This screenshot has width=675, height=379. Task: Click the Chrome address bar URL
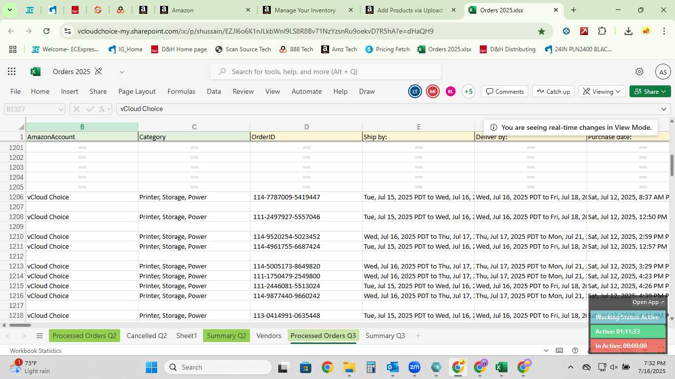pyautogui.click(x=255, y=31)
